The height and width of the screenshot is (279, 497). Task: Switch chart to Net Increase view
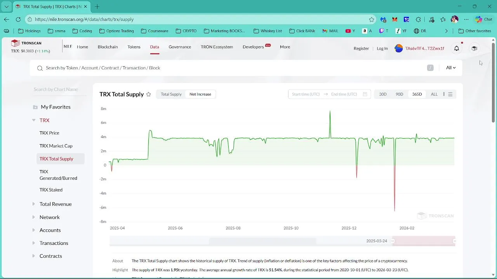pyautogui.click(x=200, y=94)
